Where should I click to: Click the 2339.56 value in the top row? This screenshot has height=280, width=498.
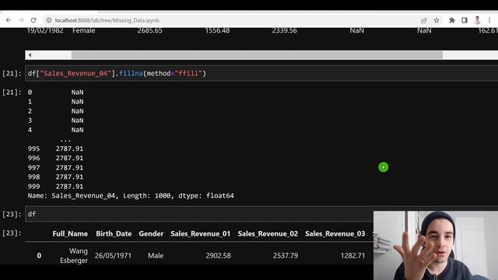pyautogui.click(x=285, y=30)
